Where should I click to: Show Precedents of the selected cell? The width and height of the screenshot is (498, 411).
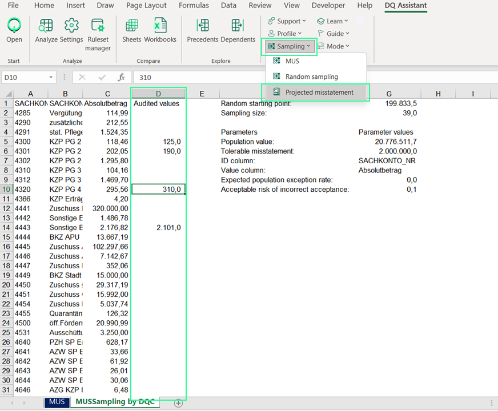(x=203, y=30)
